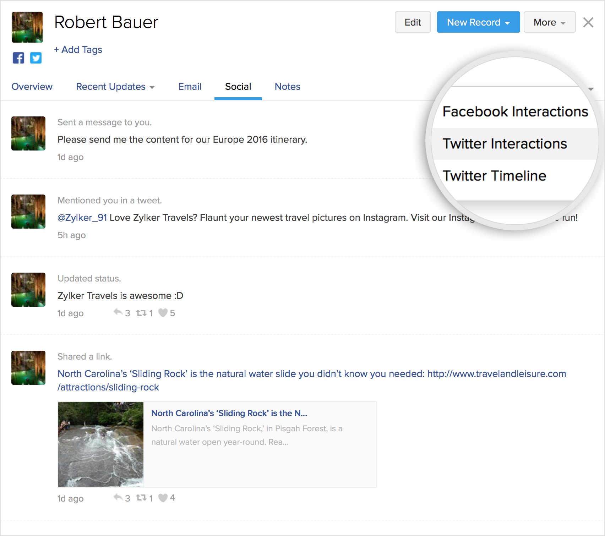Click 'Robert Bauer' name heading

106,22
